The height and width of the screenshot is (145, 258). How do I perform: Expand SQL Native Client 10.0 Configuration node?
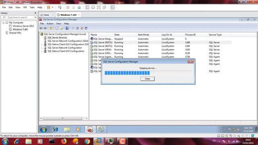pyautogui.click(x=42, y=52)
